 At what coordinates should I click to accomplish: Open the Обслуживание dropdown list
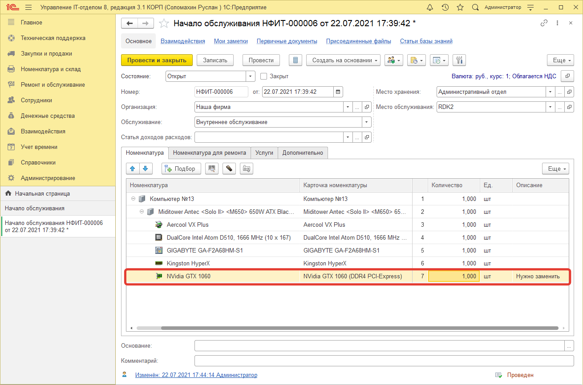pos(367,122)
